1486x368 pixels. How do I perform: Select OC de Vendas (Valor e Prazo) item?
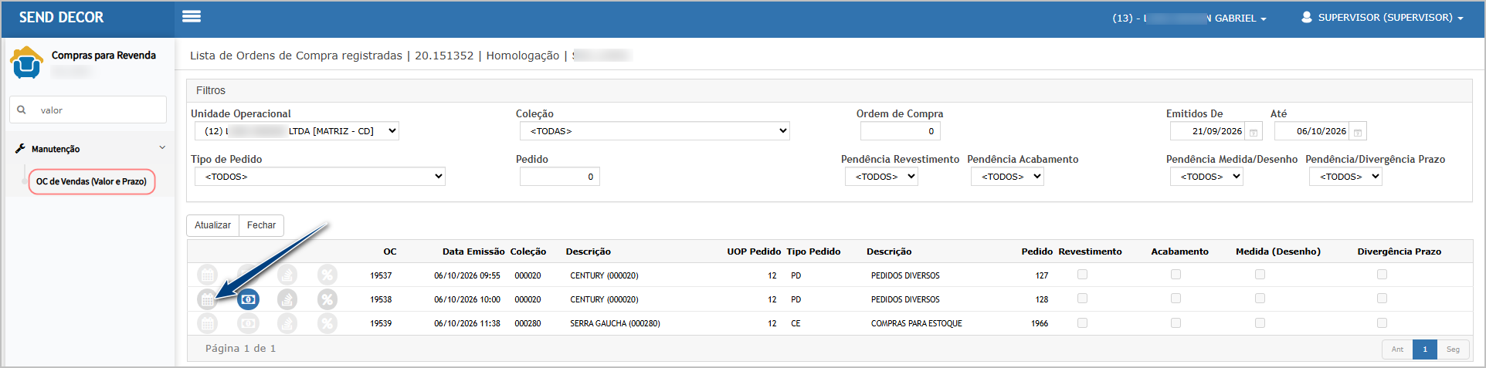92,182
